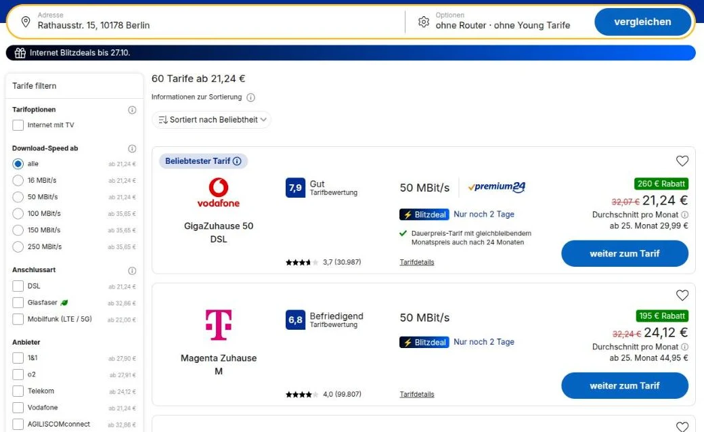The width and height of the screenshot is (704, 432).
Task: Click the Blitzdeal badge on Vodafone tariff
Action: [424, 215]
